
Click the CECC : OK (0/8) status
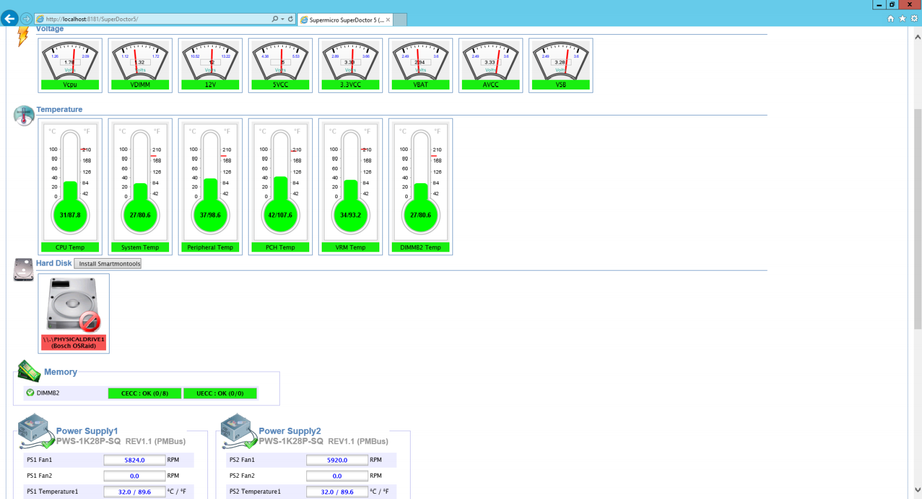144,393
